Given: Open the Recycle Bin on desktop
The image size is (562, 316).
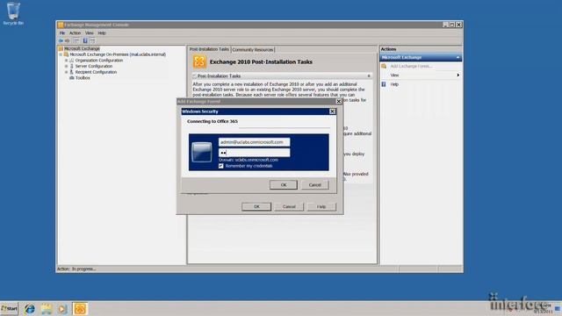Looking at the screenshot, I should pyautogui.click(x=13, y=13).
